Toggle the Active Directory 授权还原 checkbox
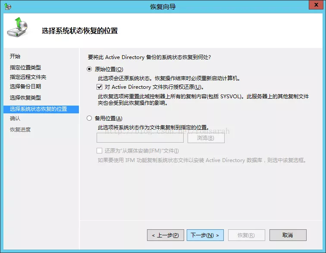The image size is (326, 253). [100, 87]
